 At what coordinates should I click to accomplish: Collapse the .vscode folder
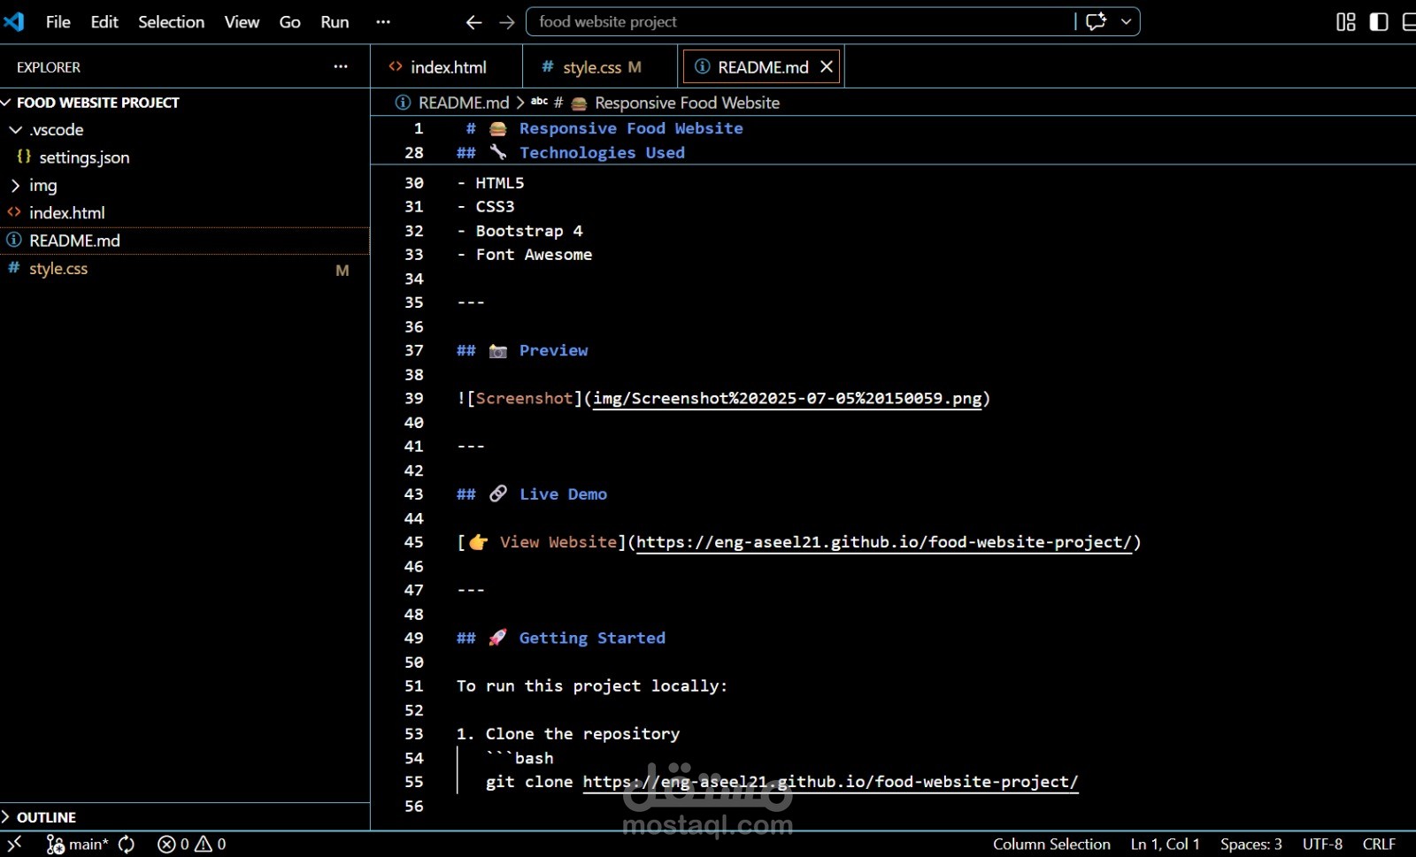click(x=16, y=130)
